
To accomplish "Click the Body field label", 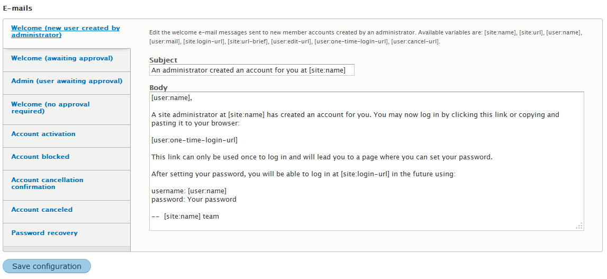I will click(x=158, y=88).
